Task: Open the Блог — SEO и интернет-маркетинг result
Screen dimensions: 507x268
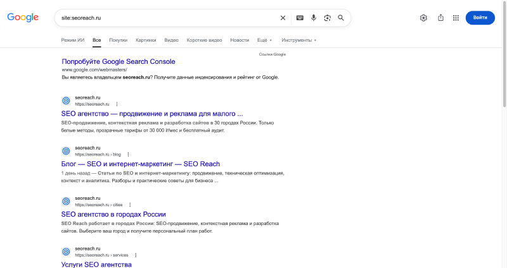Action: [x=140, y=164]
